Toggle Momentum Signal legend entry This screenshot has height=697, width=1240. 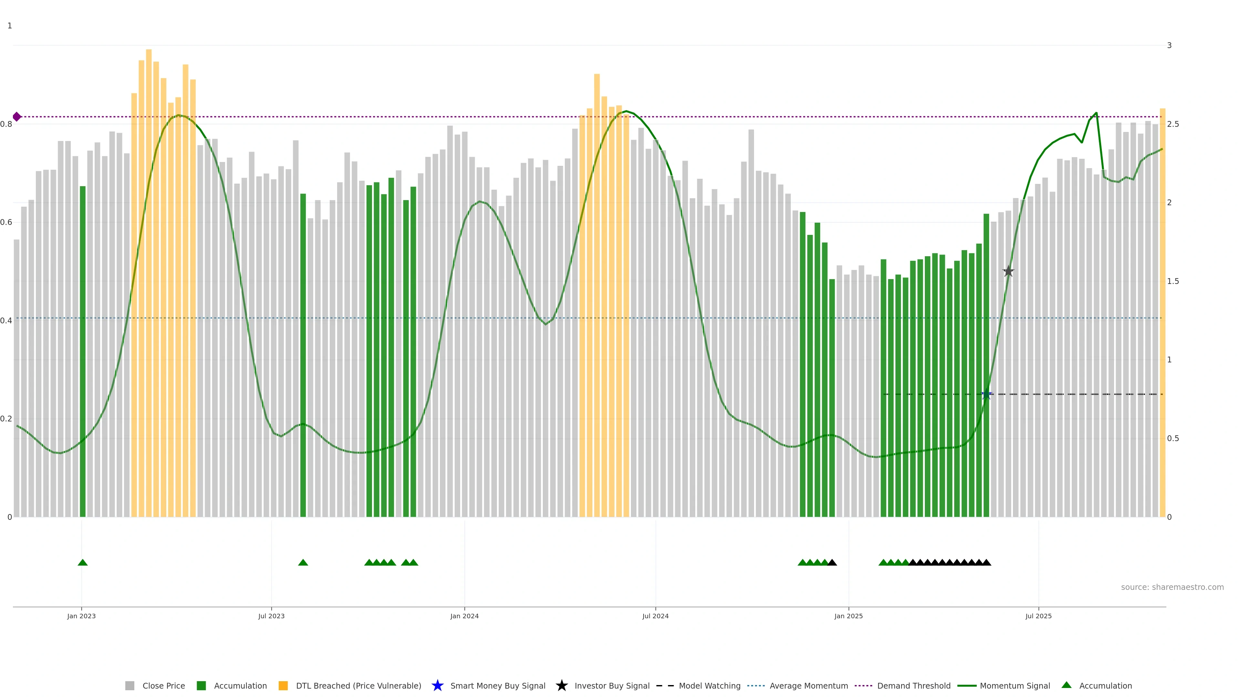(x=1015, y=686)
